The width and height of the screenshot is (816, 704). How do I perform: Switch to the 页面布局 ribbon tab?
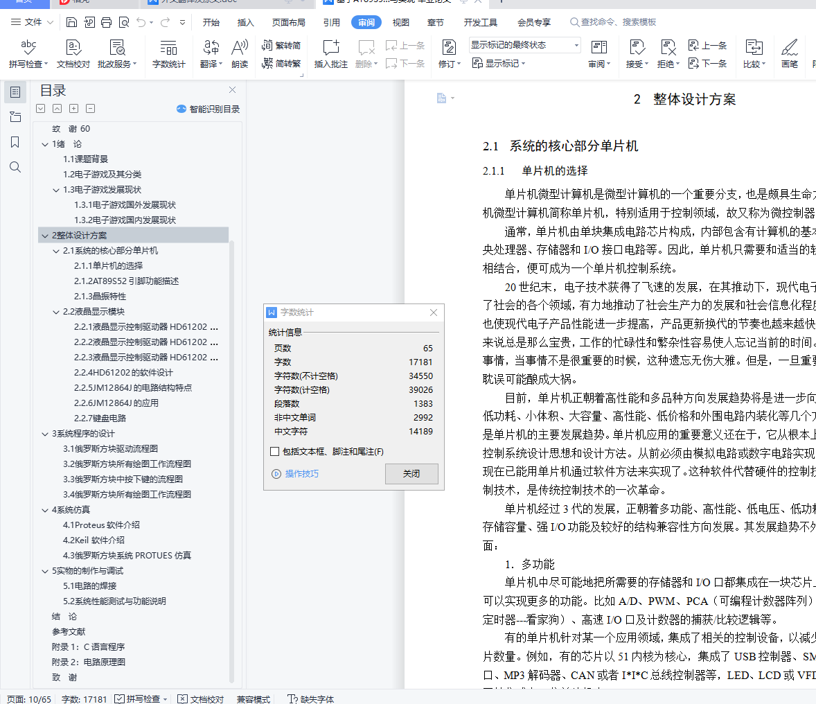click(x=288, y=22)
